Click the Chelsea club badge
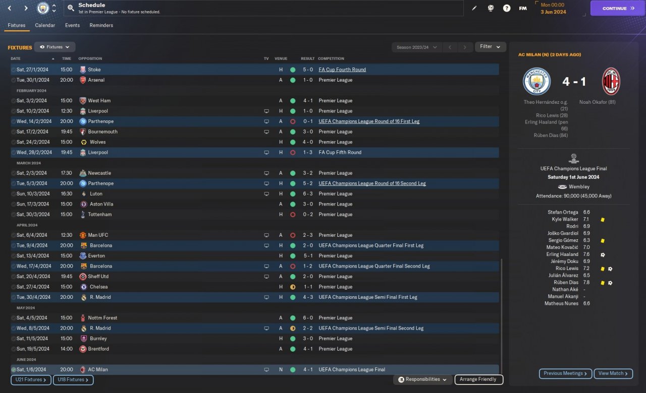 [83, 287]
